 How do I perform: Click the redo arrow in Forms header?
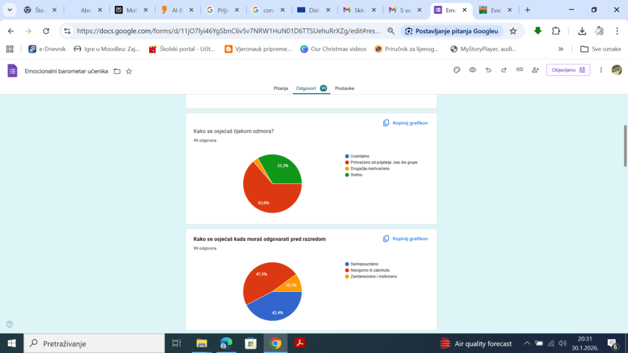pos(504,70)
